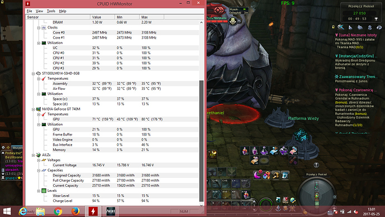Screen dimensions: 385x217
Task: Collapse the battery Capacities section
Action: tap(38, 170)
